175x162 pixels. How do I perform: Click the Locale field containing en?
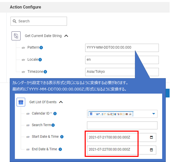[122, 60]
